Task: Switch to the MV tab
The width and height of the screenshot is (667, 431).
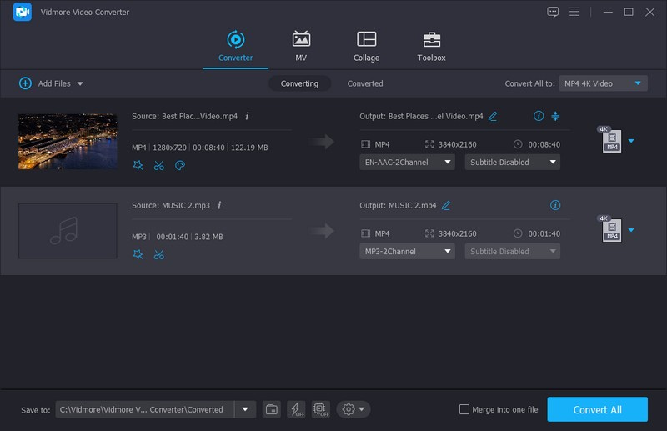Action: point(301,47)
